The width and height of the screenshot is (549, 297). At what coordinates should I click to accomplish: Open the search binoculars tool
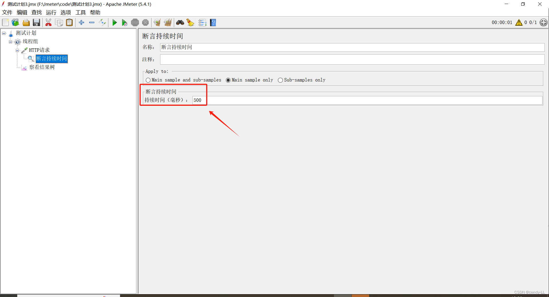tap(180, 22)
